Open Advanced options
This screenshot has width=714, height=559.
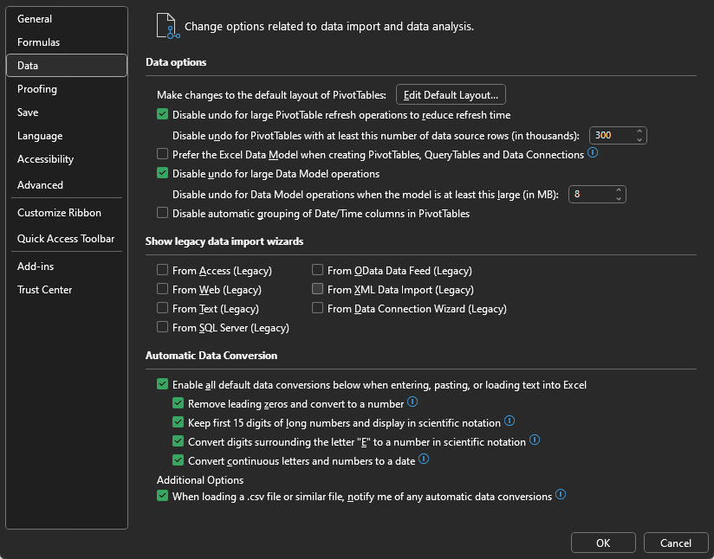pos(67,185)
